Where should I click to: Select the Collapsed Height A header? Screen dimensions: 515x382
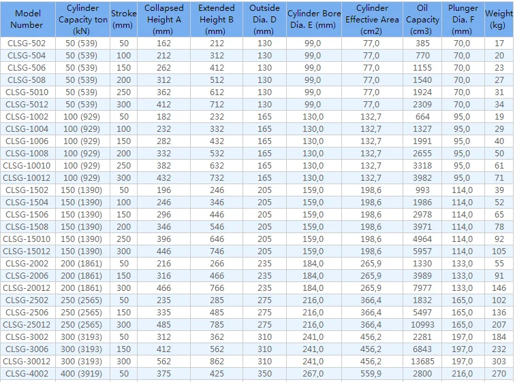[164, 19]
